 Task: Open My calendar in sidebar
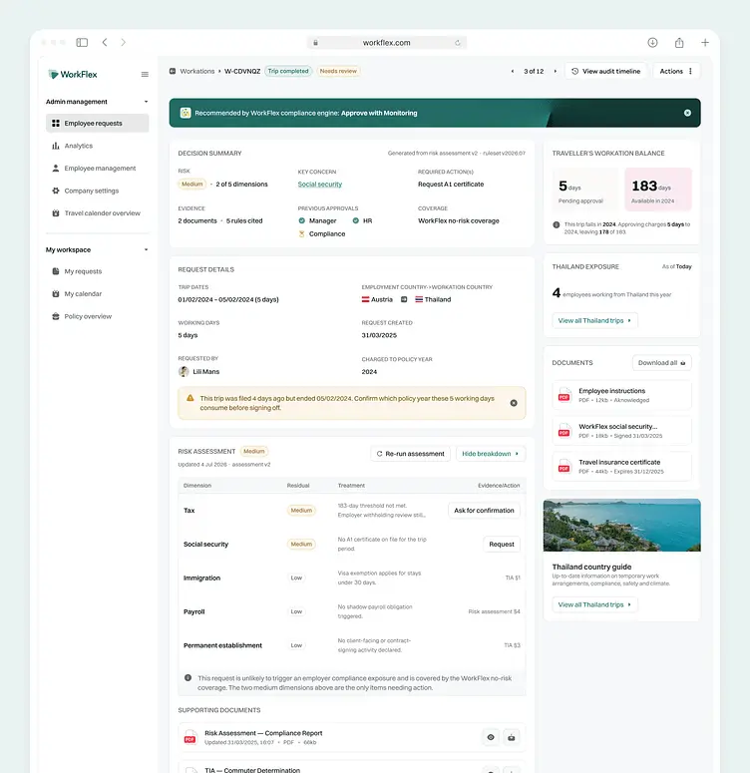(97, 294)
